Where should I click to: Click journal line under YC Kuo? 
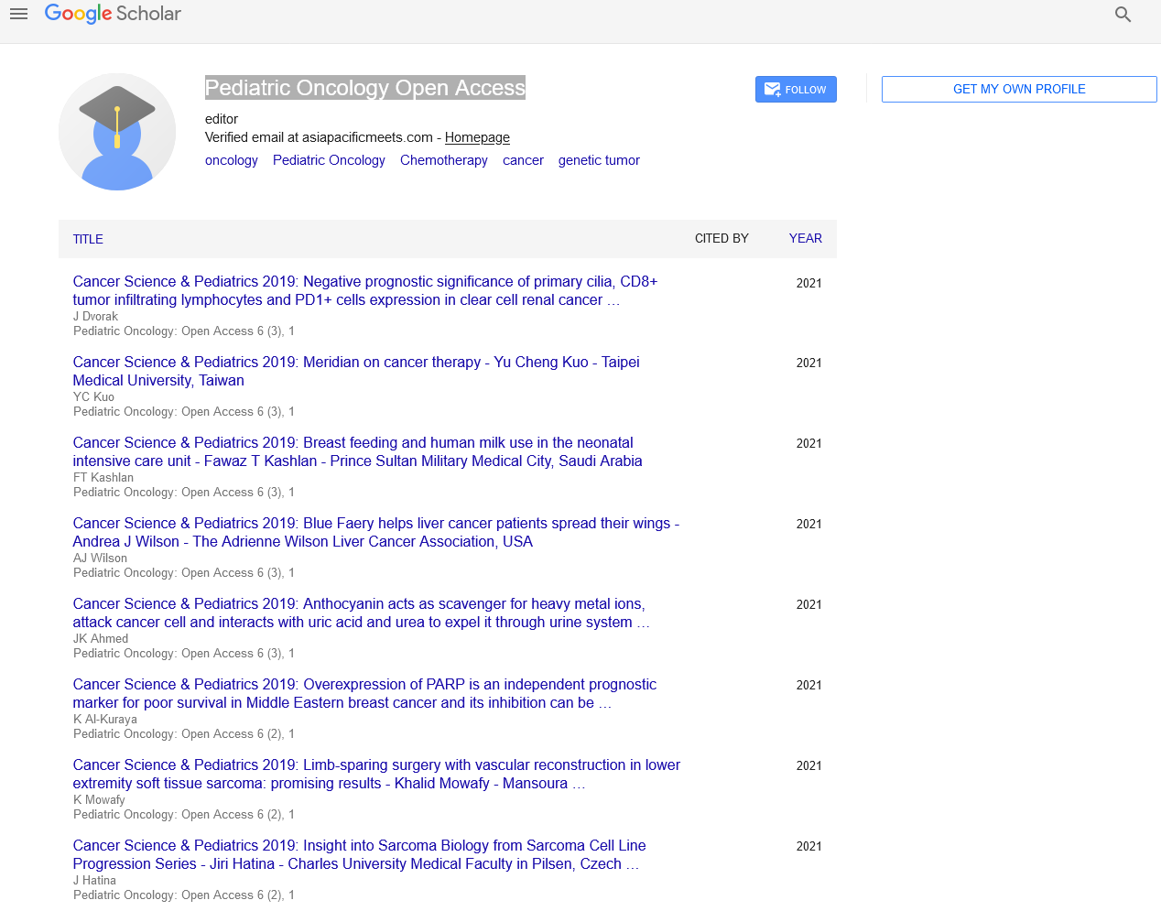(184, 412)
